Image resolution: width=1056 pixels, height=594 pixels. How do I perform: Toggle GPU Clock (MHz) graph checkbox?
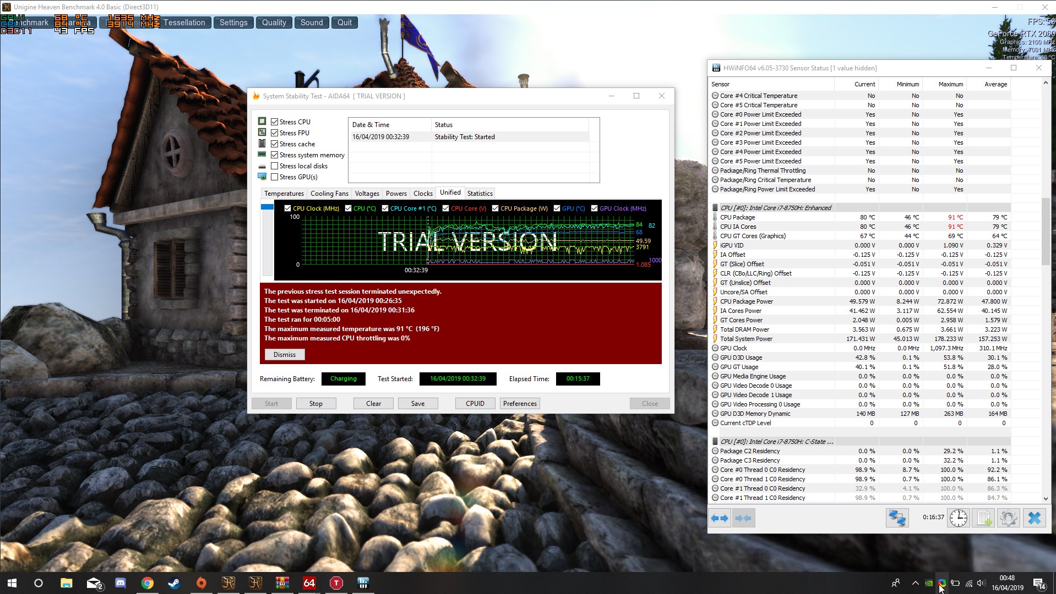pyautogui.click(x=594, y=208)
